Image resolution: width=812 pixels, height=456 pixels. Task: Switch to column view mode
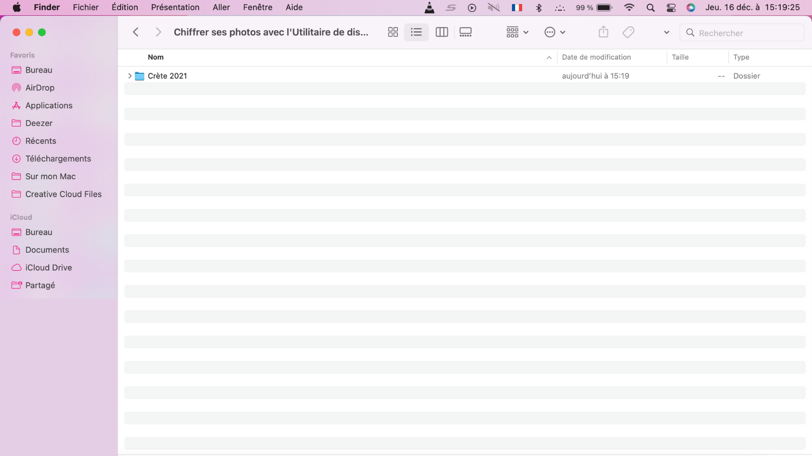pyautogui.click(x=442, y=32)
